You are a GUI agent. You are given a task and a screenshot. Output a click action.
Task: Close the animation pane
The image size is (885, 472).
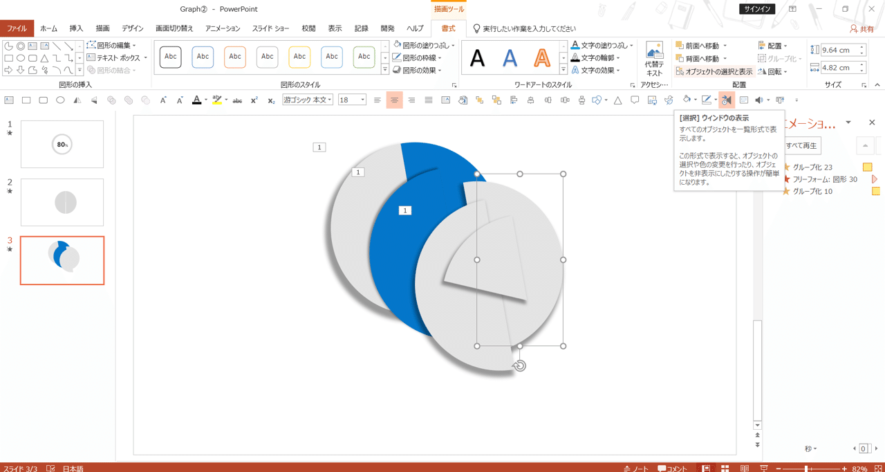tap(872, 122)
